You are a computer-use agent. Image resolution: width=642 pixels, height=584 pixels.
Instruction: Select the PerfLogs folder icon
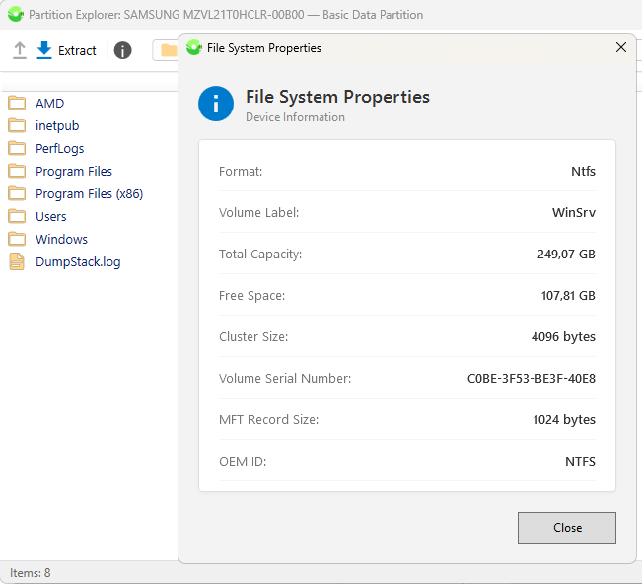pyautogui.click(x=17, y=148)
